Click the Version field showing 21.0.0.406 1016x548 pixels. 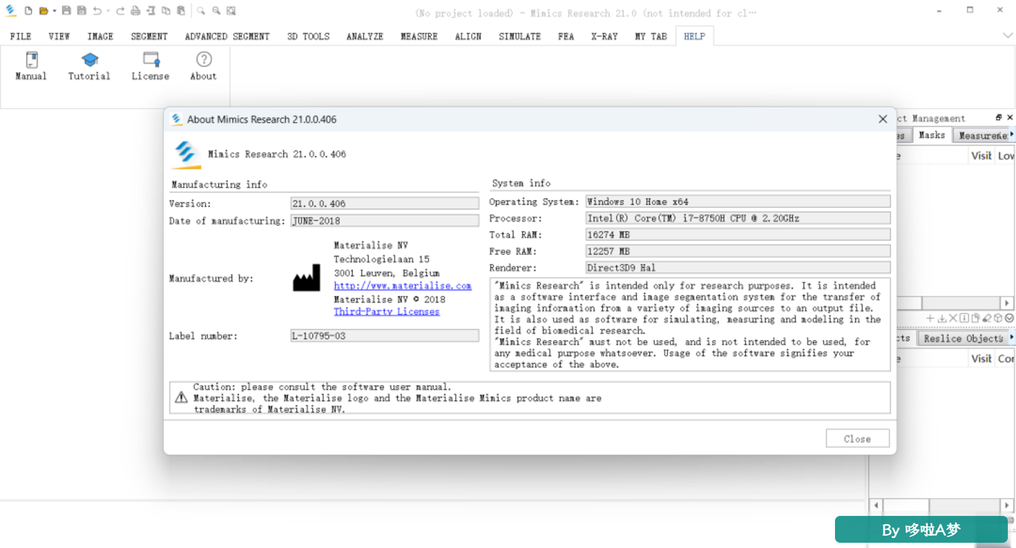385,203
